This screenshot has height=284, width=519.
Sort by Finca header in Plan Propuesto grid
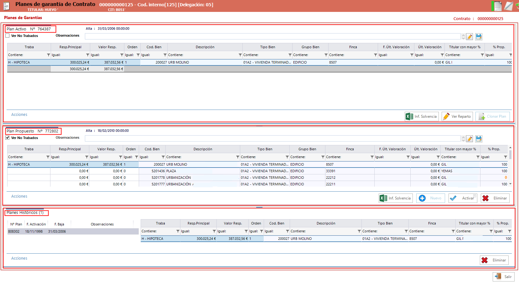[x=350, y=149]
